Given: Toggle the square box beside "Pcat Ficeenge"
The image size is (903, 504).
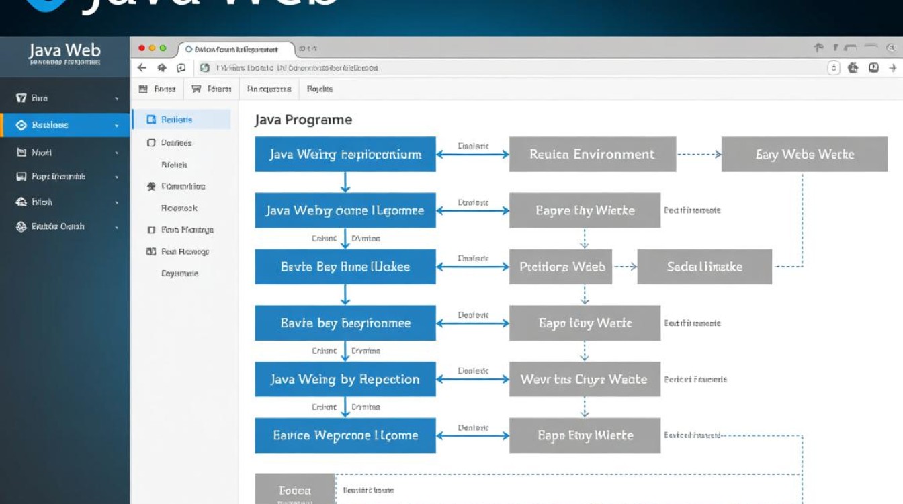Looking at the screenshot, I should click(x=151, y=252).
